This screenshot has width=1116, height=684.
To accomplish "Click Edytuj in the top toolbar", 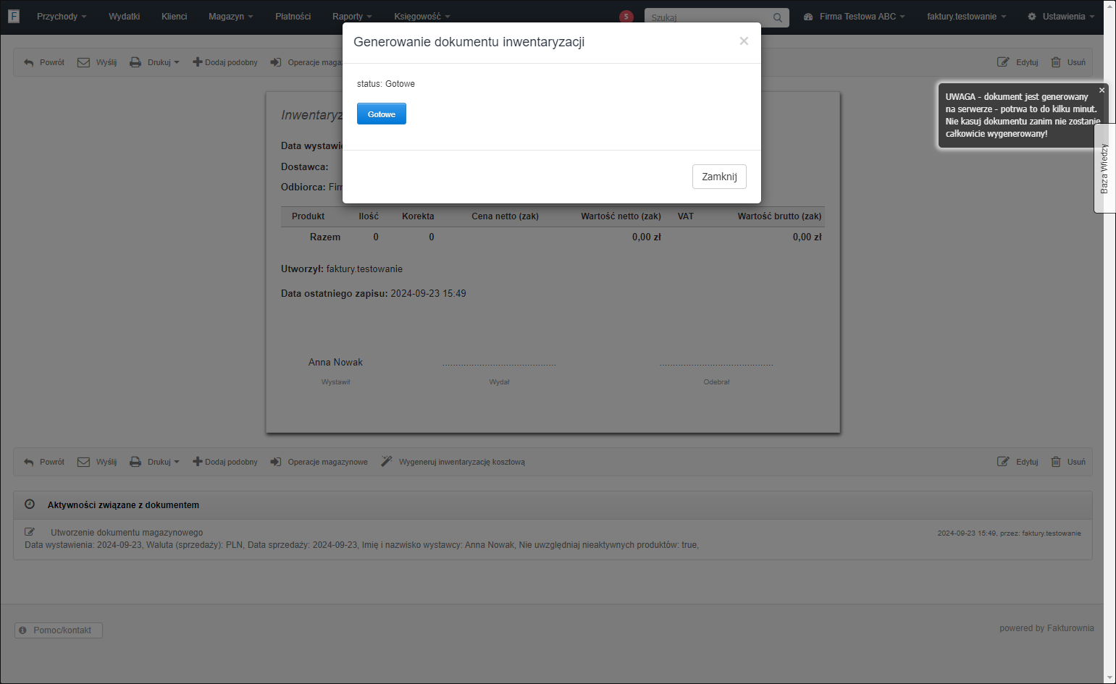I will click(1018, 62).
